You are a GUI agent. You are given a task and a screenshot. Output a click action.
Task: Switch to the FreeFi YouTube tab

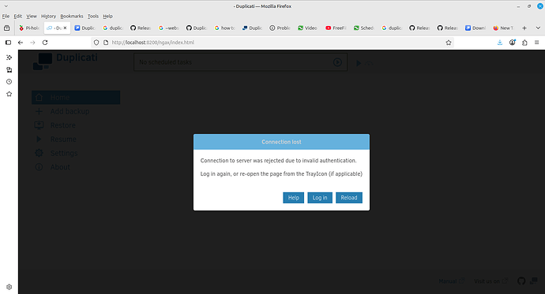(x=336, y=28)
